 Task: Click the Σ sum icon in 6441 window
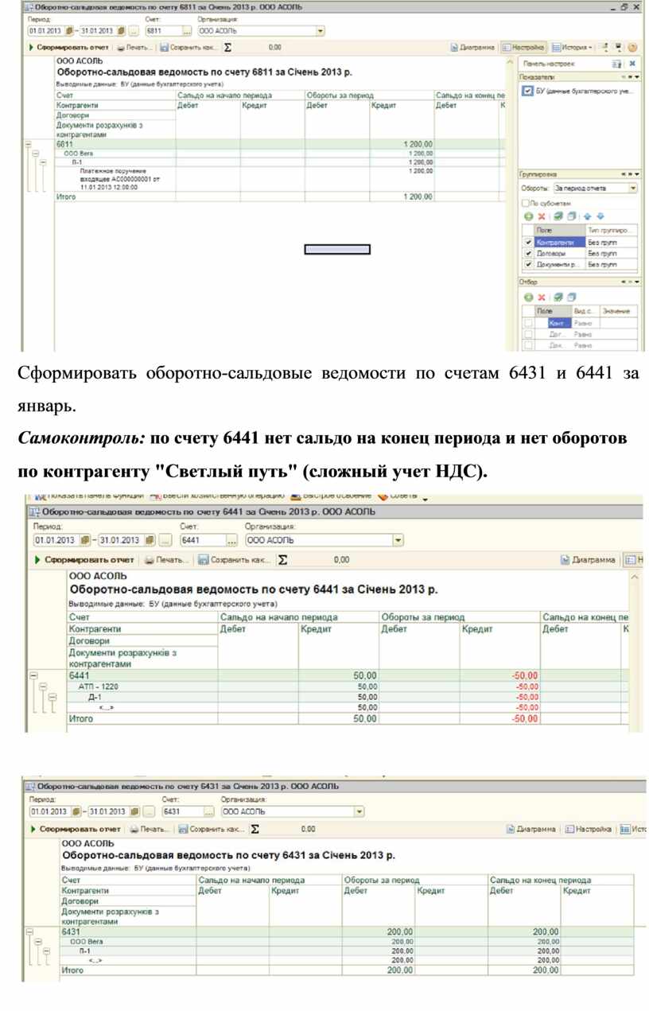point(282,560)
